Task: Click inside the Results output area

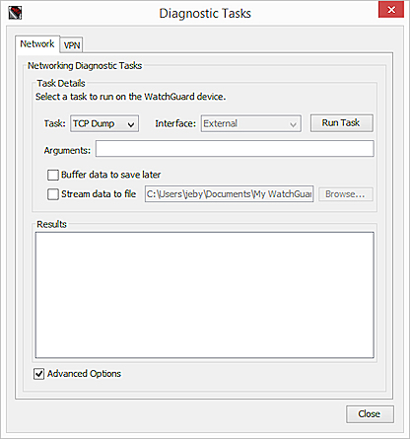Action: (x=204, y=295)
